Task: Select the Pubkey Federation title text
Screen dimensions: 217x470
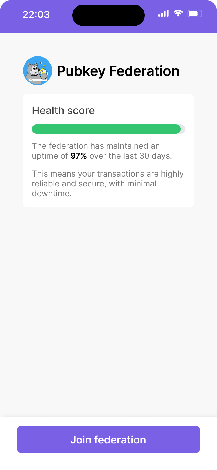Action: point(118,71)
